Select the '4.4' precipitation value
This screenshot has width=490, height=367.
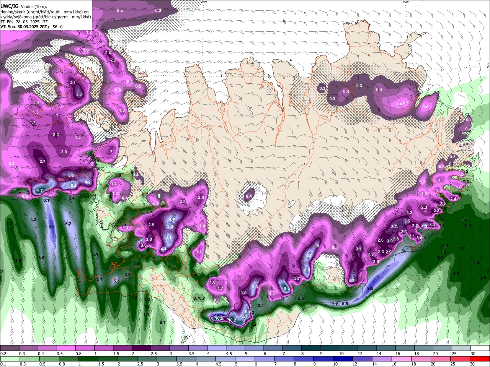[163, 249]
